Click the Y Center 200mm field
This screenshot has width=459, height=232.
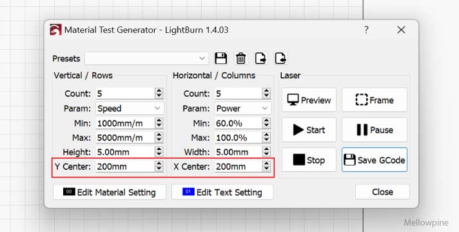(125, 166)
